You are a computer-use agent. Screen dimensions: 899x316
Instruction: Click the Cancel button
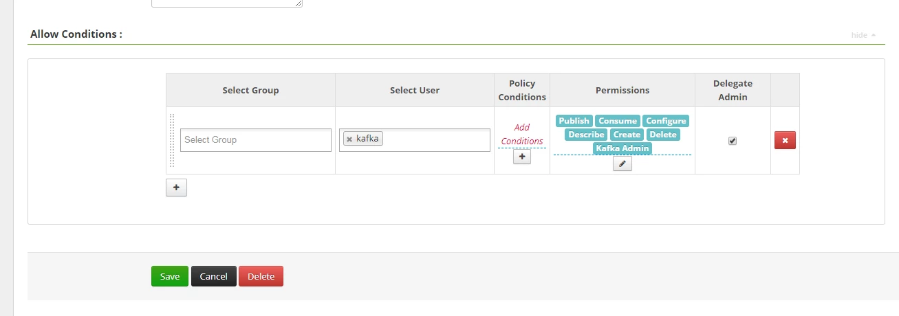click(214, 276)
